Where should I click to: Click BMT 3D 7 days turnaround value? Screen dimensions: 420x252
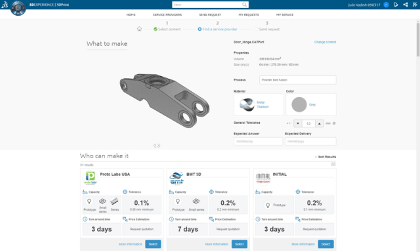tap(188, 229)
